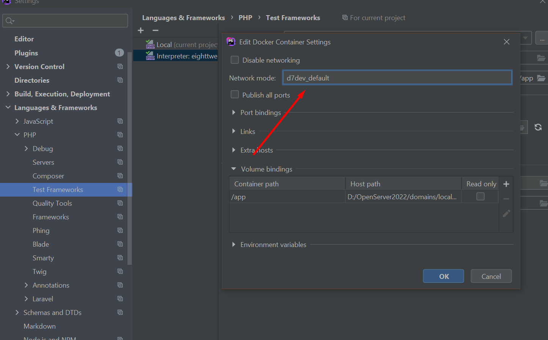Select Servers under PHP settings

coord(43,162)
